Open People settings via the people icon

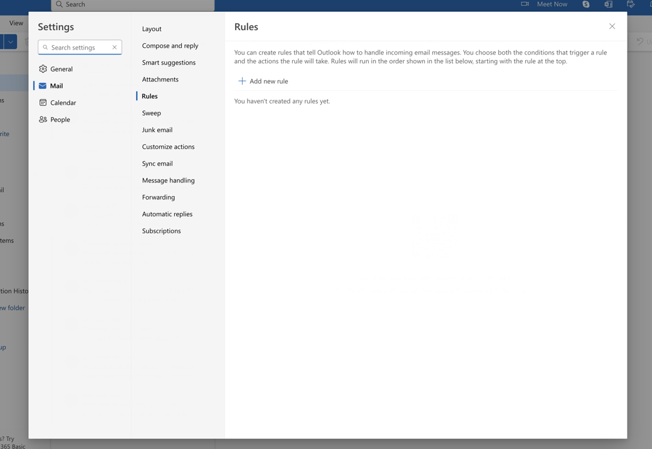43,119
